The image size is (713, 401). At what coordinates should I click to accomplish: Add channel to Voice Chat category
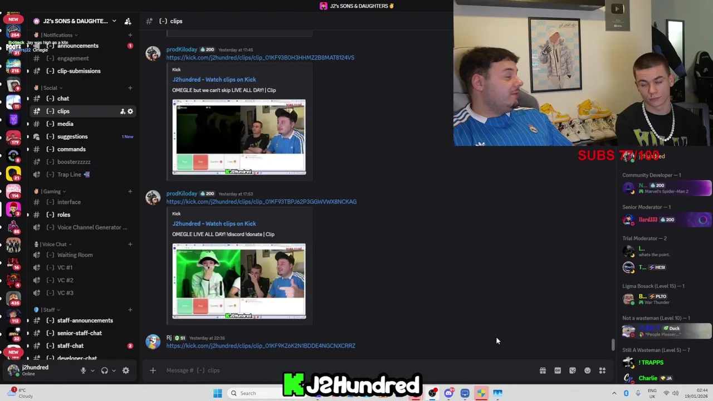[130, 244]
